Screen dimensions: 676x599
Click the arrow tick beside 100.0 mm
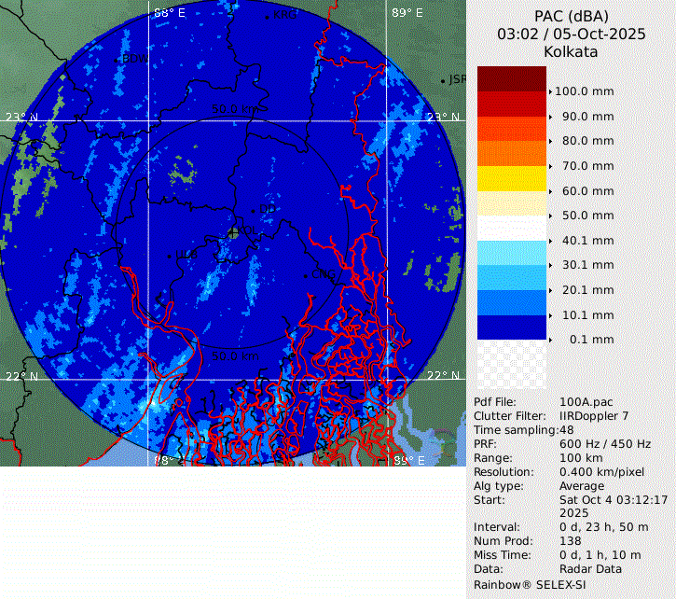pyautogui.click(x=550, y=91)
